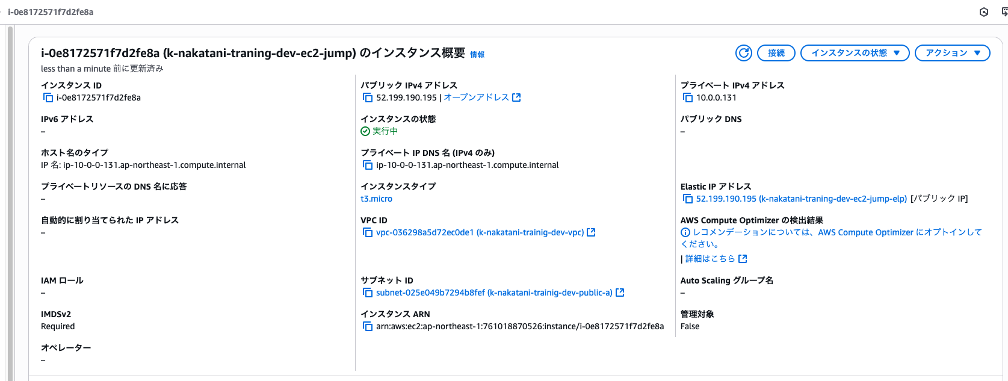
Task: Open the インスタンスの状態 dropdown
Action: pos(855,53)
